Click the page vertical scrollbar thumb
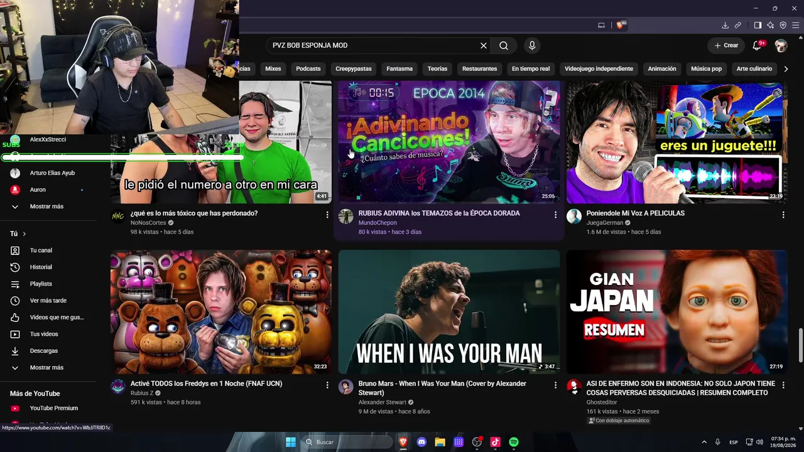 pyautogui.click(x=800, y=346)
